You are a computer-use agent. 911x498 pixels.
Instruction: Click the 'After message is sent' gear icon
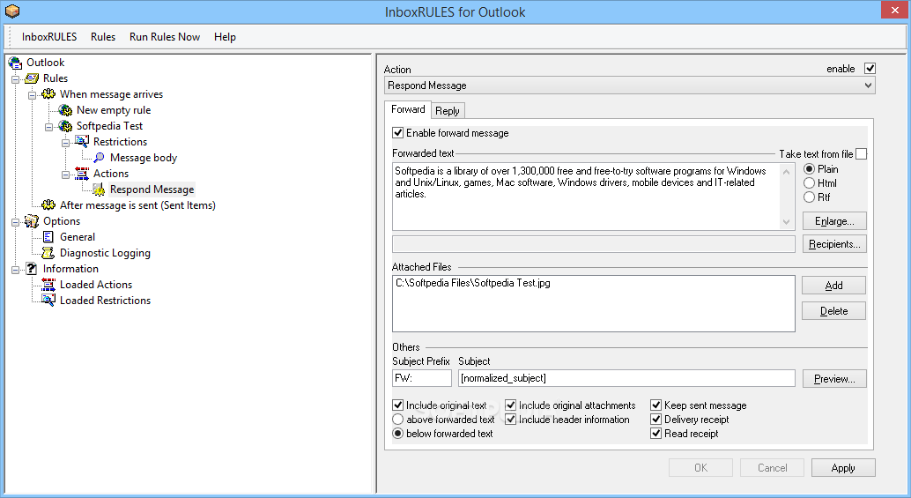[48, 205]
